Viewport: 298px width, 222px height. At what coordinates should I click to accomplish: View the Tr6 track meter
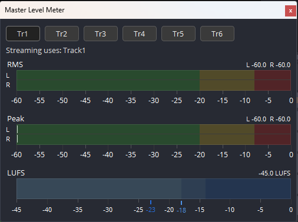pyautogui.click(x=217, y=34)
